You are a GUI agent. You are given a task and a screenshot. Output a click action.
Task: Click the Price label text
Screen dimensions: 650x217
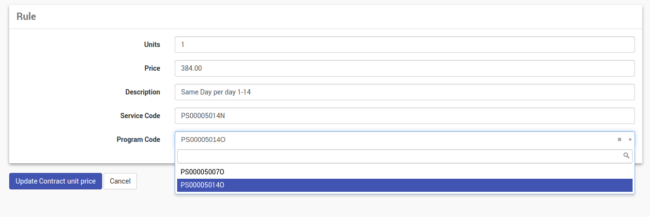coord(152,68)
